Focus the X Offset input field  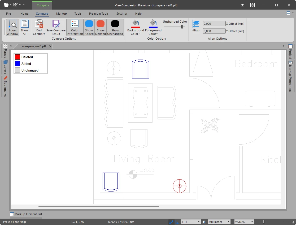tap(214, 24)
